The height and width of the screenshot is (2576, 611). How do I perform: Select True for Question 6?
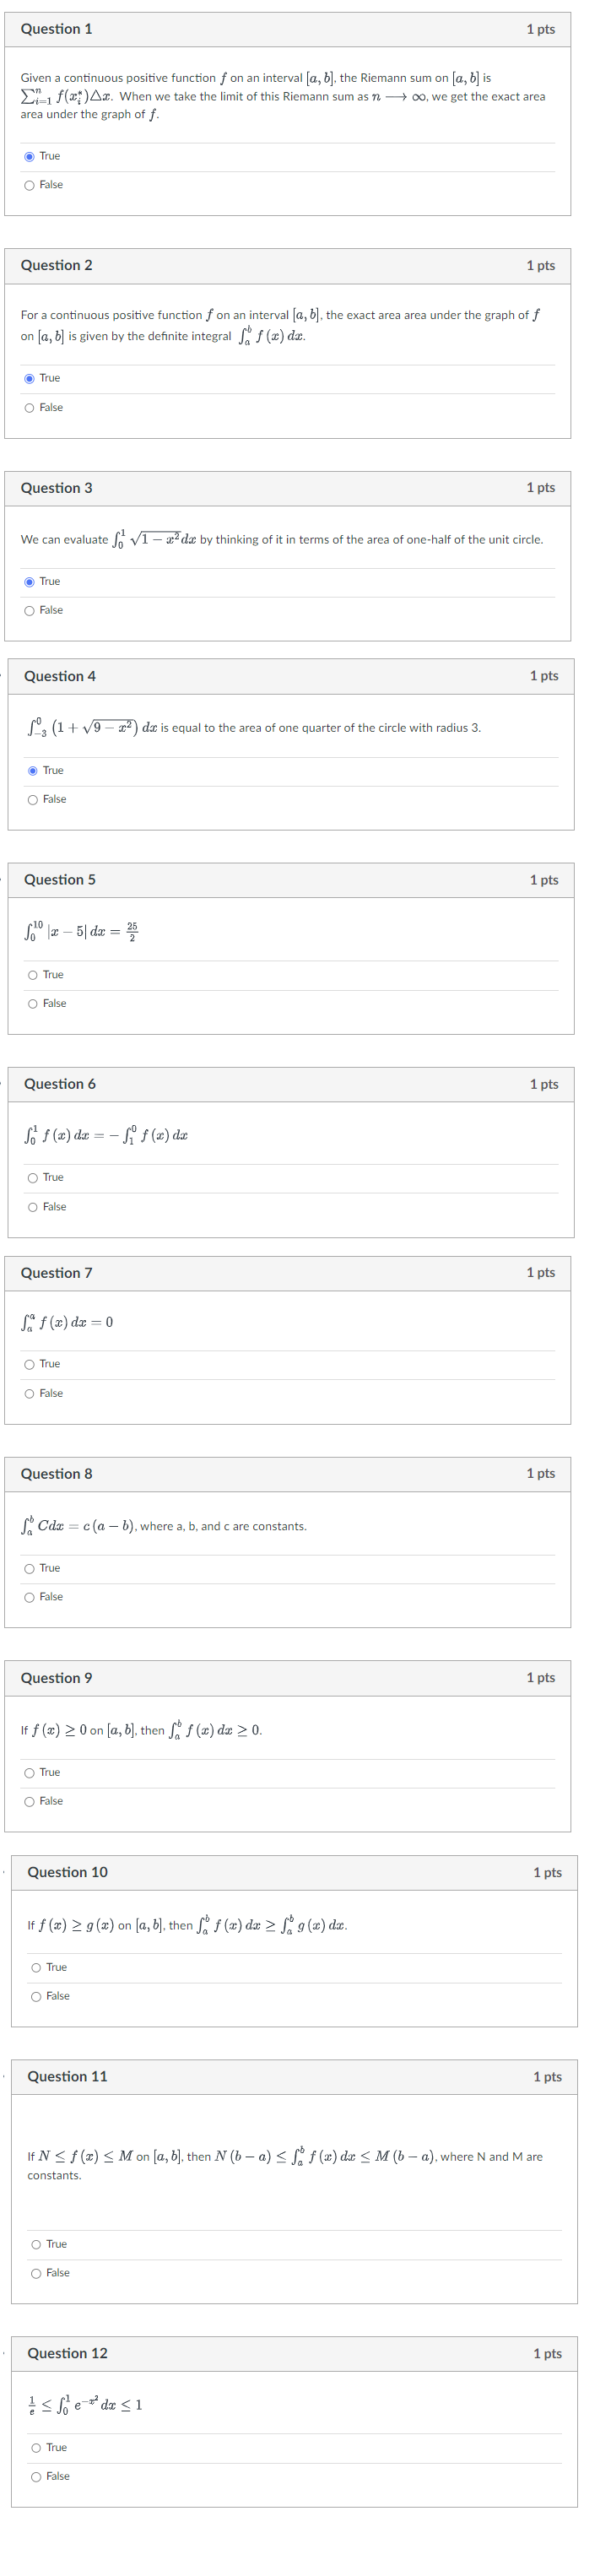31,1177
